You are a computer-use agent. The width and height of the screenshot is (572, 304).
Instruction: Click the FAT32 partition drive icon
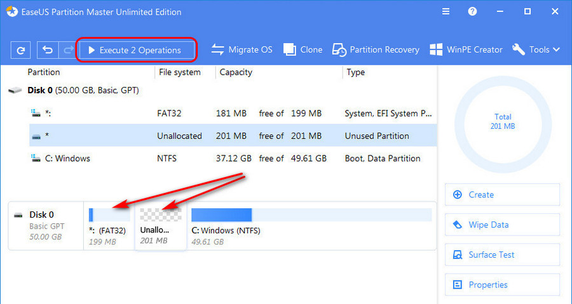[x=36, y=113]
